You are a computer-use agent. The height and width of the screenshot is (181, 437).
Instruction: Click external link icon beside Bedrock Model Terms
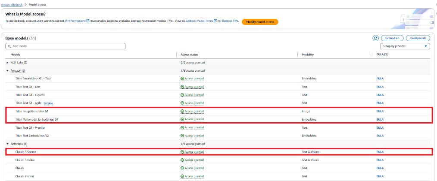click(x=215, y=21)
